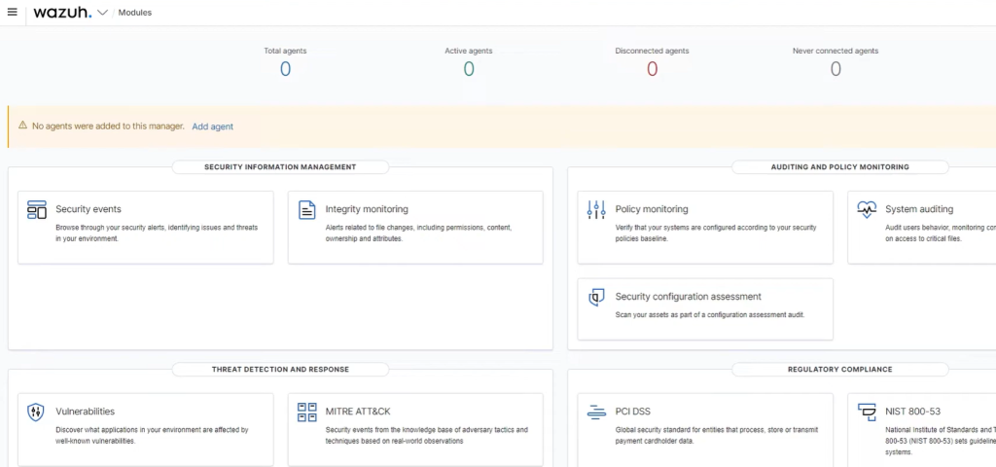Open the Vulnerabilities shield icon
The image size is (996, 467).
pos(36,412)
